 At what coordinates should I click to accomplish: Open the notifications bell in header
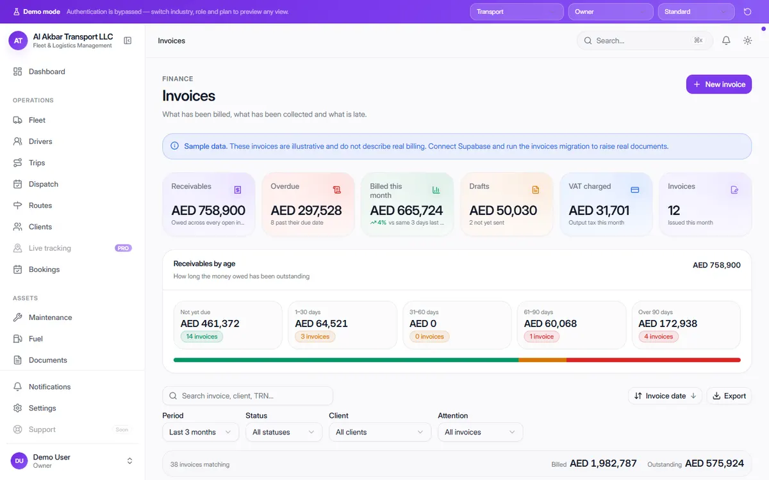point(726,40)
